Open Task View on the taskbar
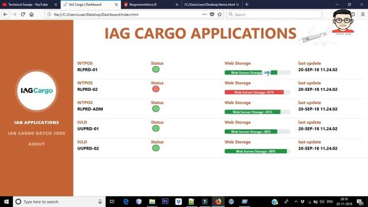 pyautogui.click(x=112, y=202)
